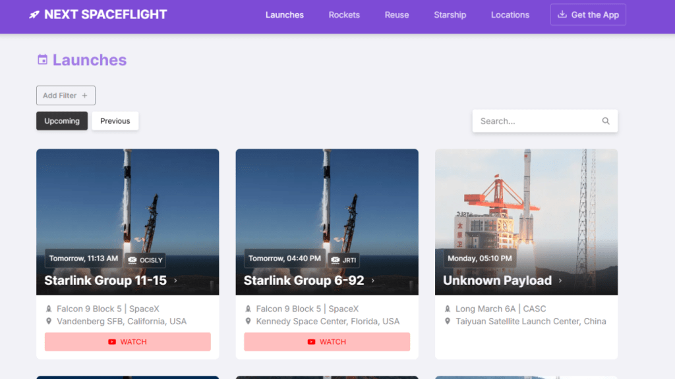Select the Upcoming launches filter
The image size is (675, 379).
[x=61, y=121]
